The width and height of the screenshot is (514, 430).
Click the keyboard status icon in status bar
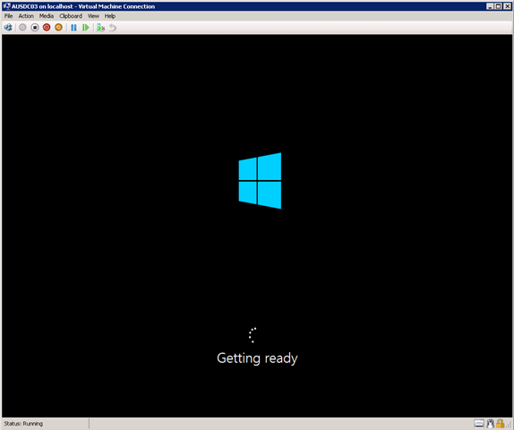(479, 424)
